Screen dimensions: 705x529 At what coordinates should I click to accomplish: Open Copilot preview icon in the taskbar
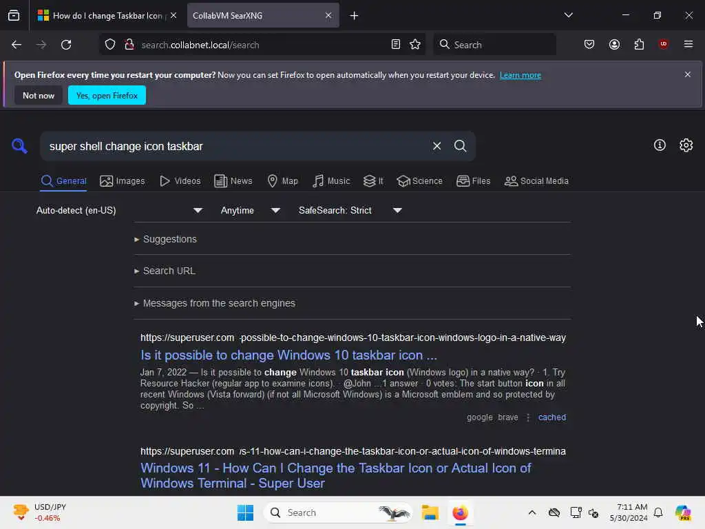coord(683,512)
